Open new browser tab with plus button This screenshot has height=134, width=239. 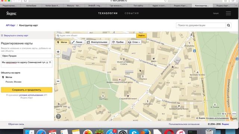click(x=236, y=6)
